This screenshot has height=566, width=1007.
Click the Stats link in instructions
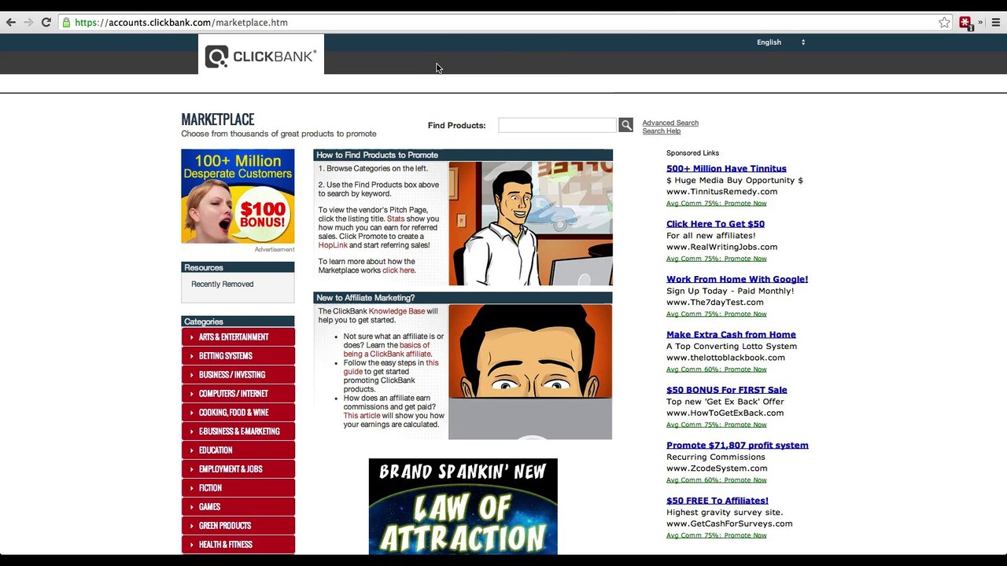click(x=395, y=219)
